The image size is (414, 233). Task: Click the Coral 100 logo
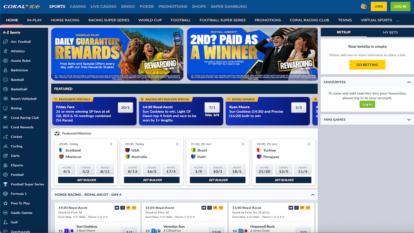click(x=22, y=6)
